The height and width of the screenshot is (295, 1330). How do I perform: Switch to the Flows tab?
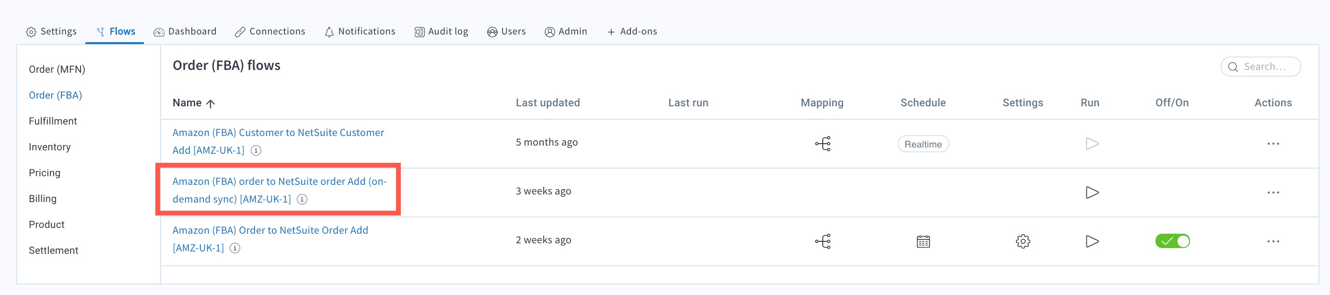[116, 32]
